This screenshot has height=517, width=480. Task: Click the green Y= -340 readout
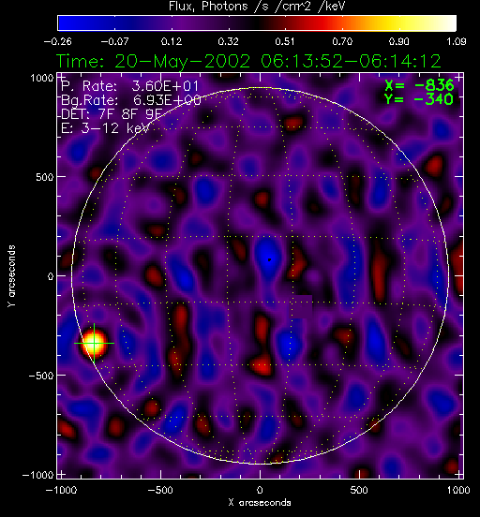point(419,99)
